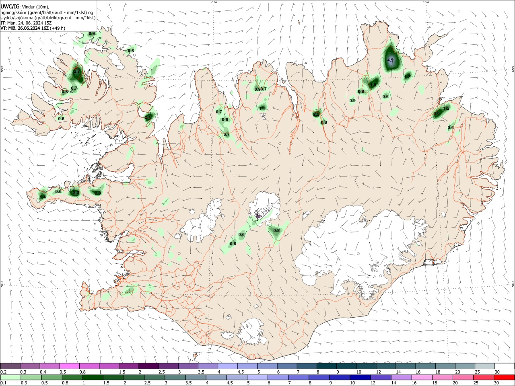Image resolution: width=515 pixels, height=386 pixels.
Task: Pick the violet 12–14 rain swatch
Action: tap(381, 378)
